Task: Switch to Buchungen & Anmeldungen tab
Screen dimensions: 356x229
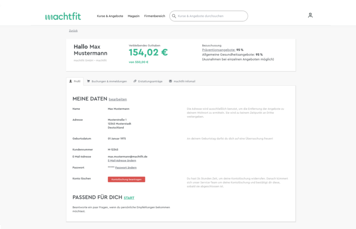Action: tap(109, 81)
